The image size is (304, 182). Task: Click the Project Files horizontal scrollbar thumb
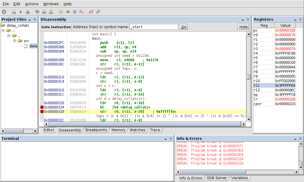tap(14, 131)
